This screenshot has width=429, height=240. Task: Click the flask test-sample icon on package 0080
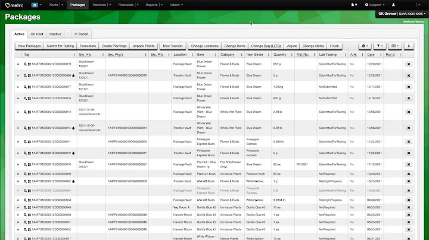[x=73, y=75]
